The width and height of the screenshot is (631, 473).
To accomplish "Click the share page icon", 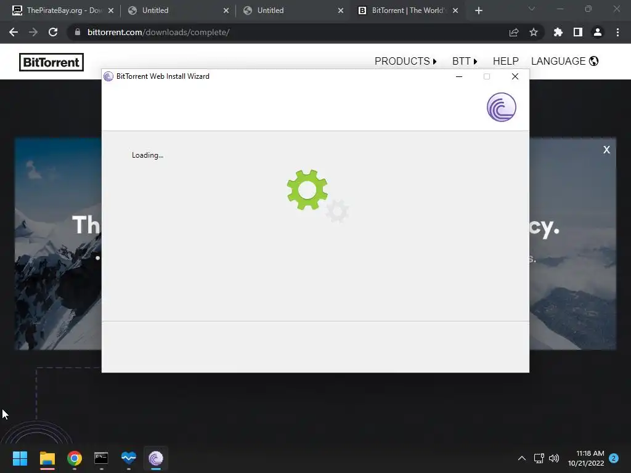I will (x=514, y=32).
